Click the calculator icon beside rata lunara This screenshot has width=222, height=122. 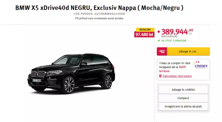(160, 76)
